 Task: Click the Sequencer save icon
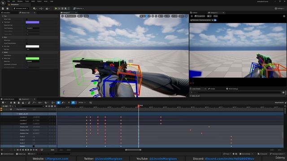(x=11, y=102)
